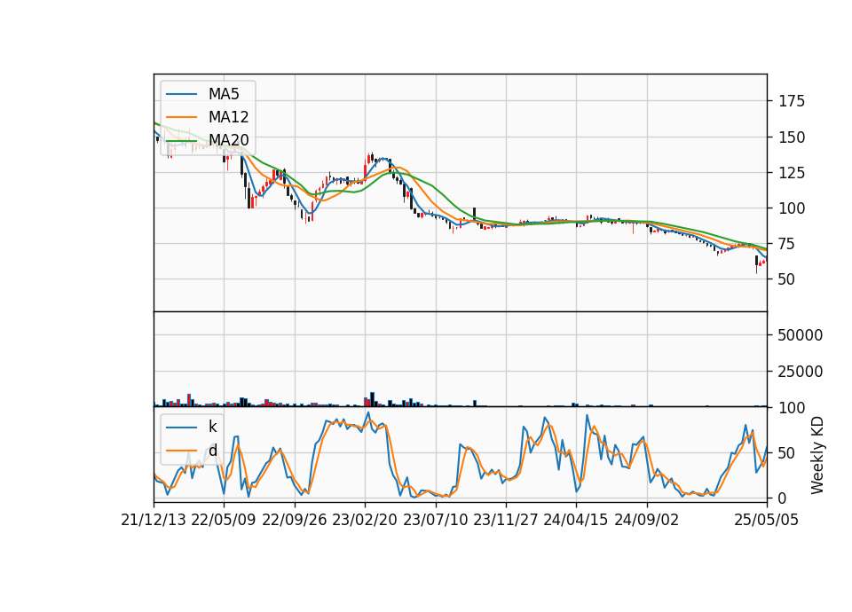This screenshot has width=852, height=612.
Task: Click the 23/07/10 date label
Action: 435,520
